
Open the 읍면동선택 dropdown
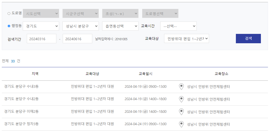click(120, 26)
